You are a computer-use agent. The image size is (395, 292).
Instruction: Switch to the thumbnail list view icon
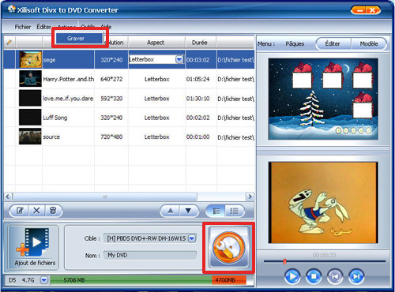[216, 211]
